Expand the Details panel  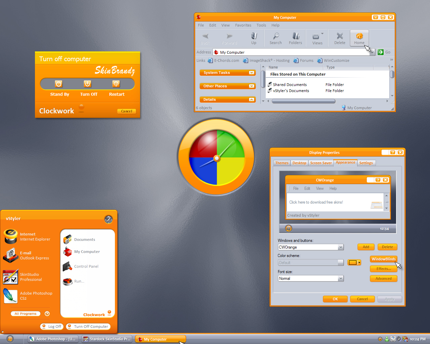tap(252, 99)
